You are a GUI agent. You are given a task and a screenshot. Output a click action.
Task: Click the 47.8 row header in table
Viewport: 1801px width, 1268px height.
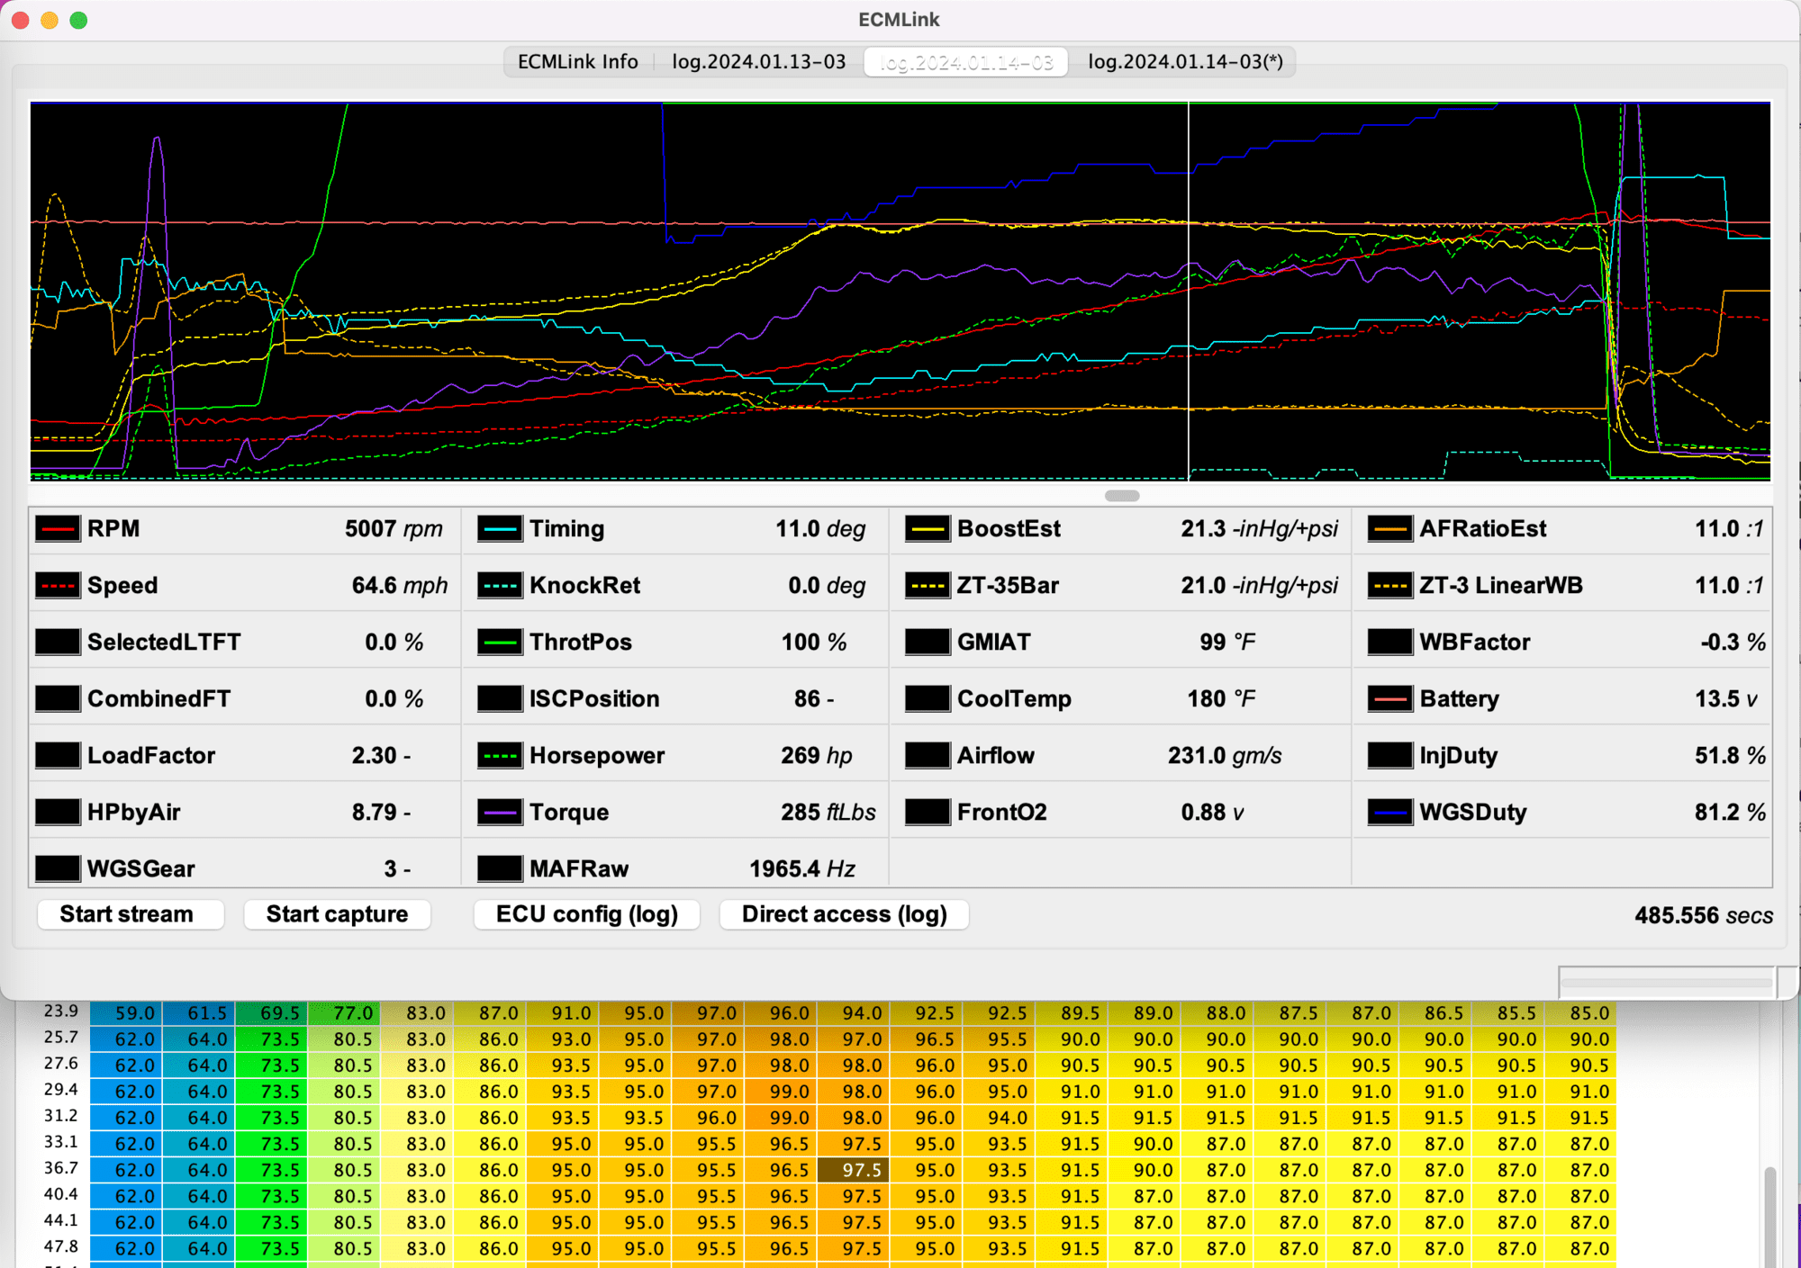(x=60, y=1247)
